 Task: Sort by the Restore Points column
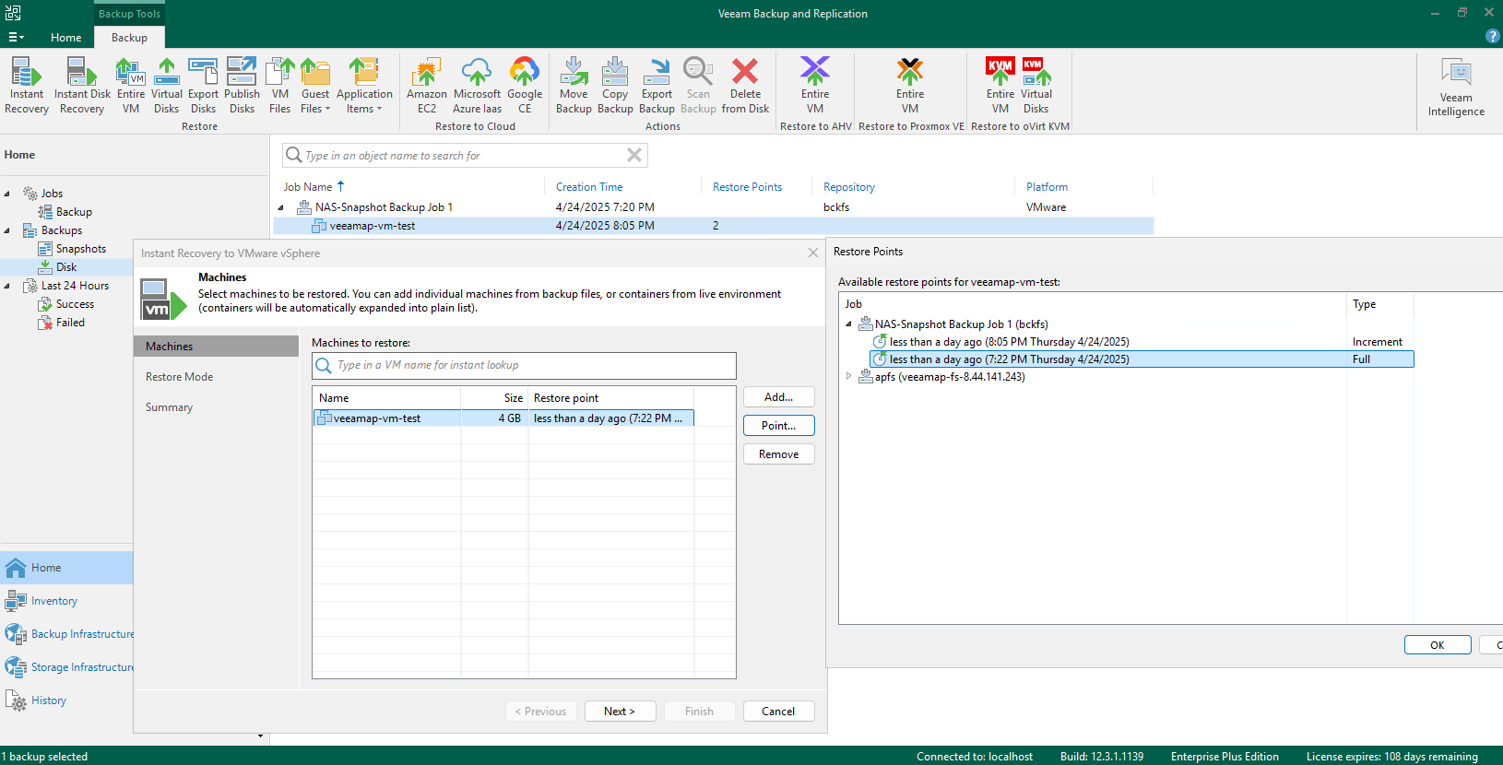[747, 187]
